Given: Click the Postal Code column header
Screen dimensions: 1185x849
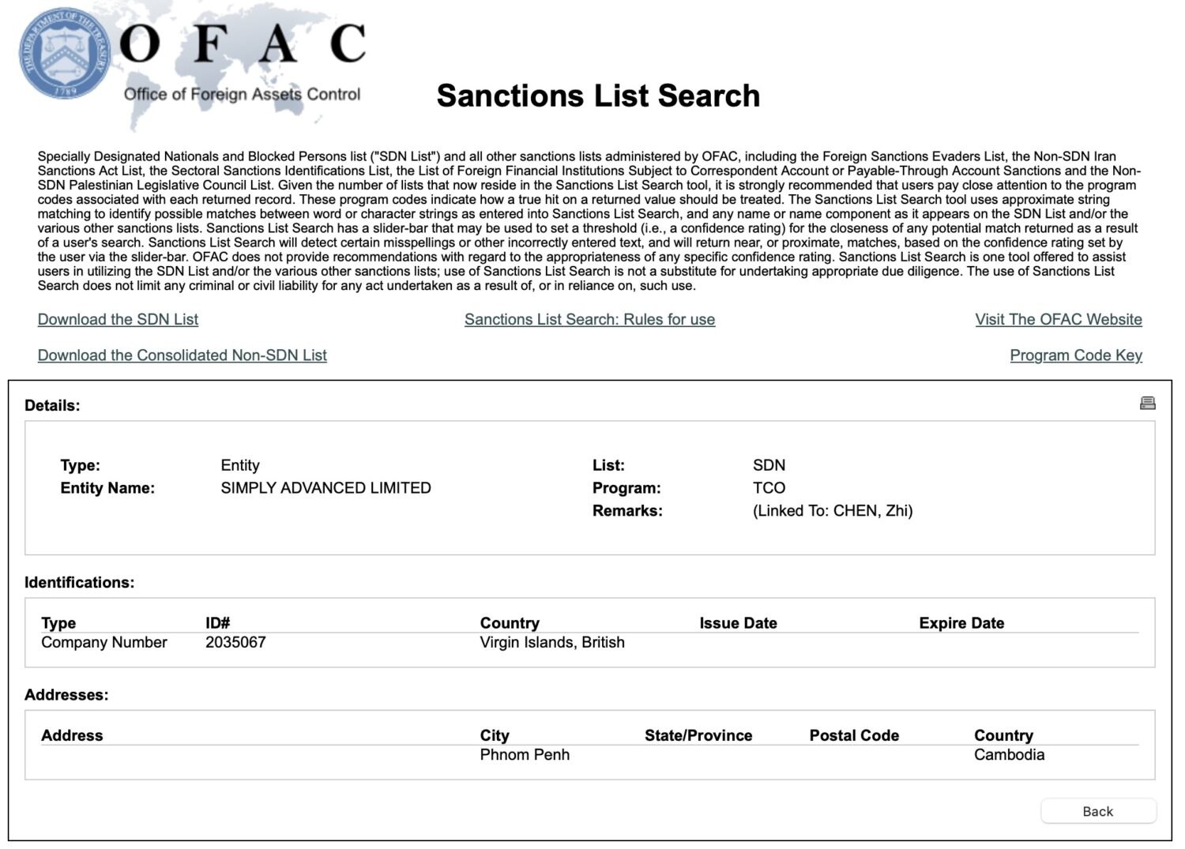Looking at the screenshot, I should click(854, 735).
